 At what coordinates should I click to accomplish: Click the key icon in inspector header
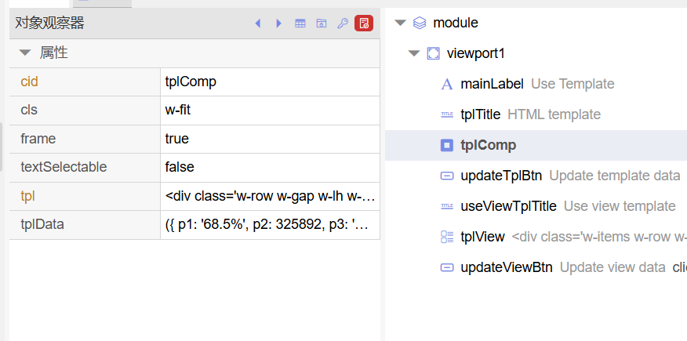[x=342, y=24]
